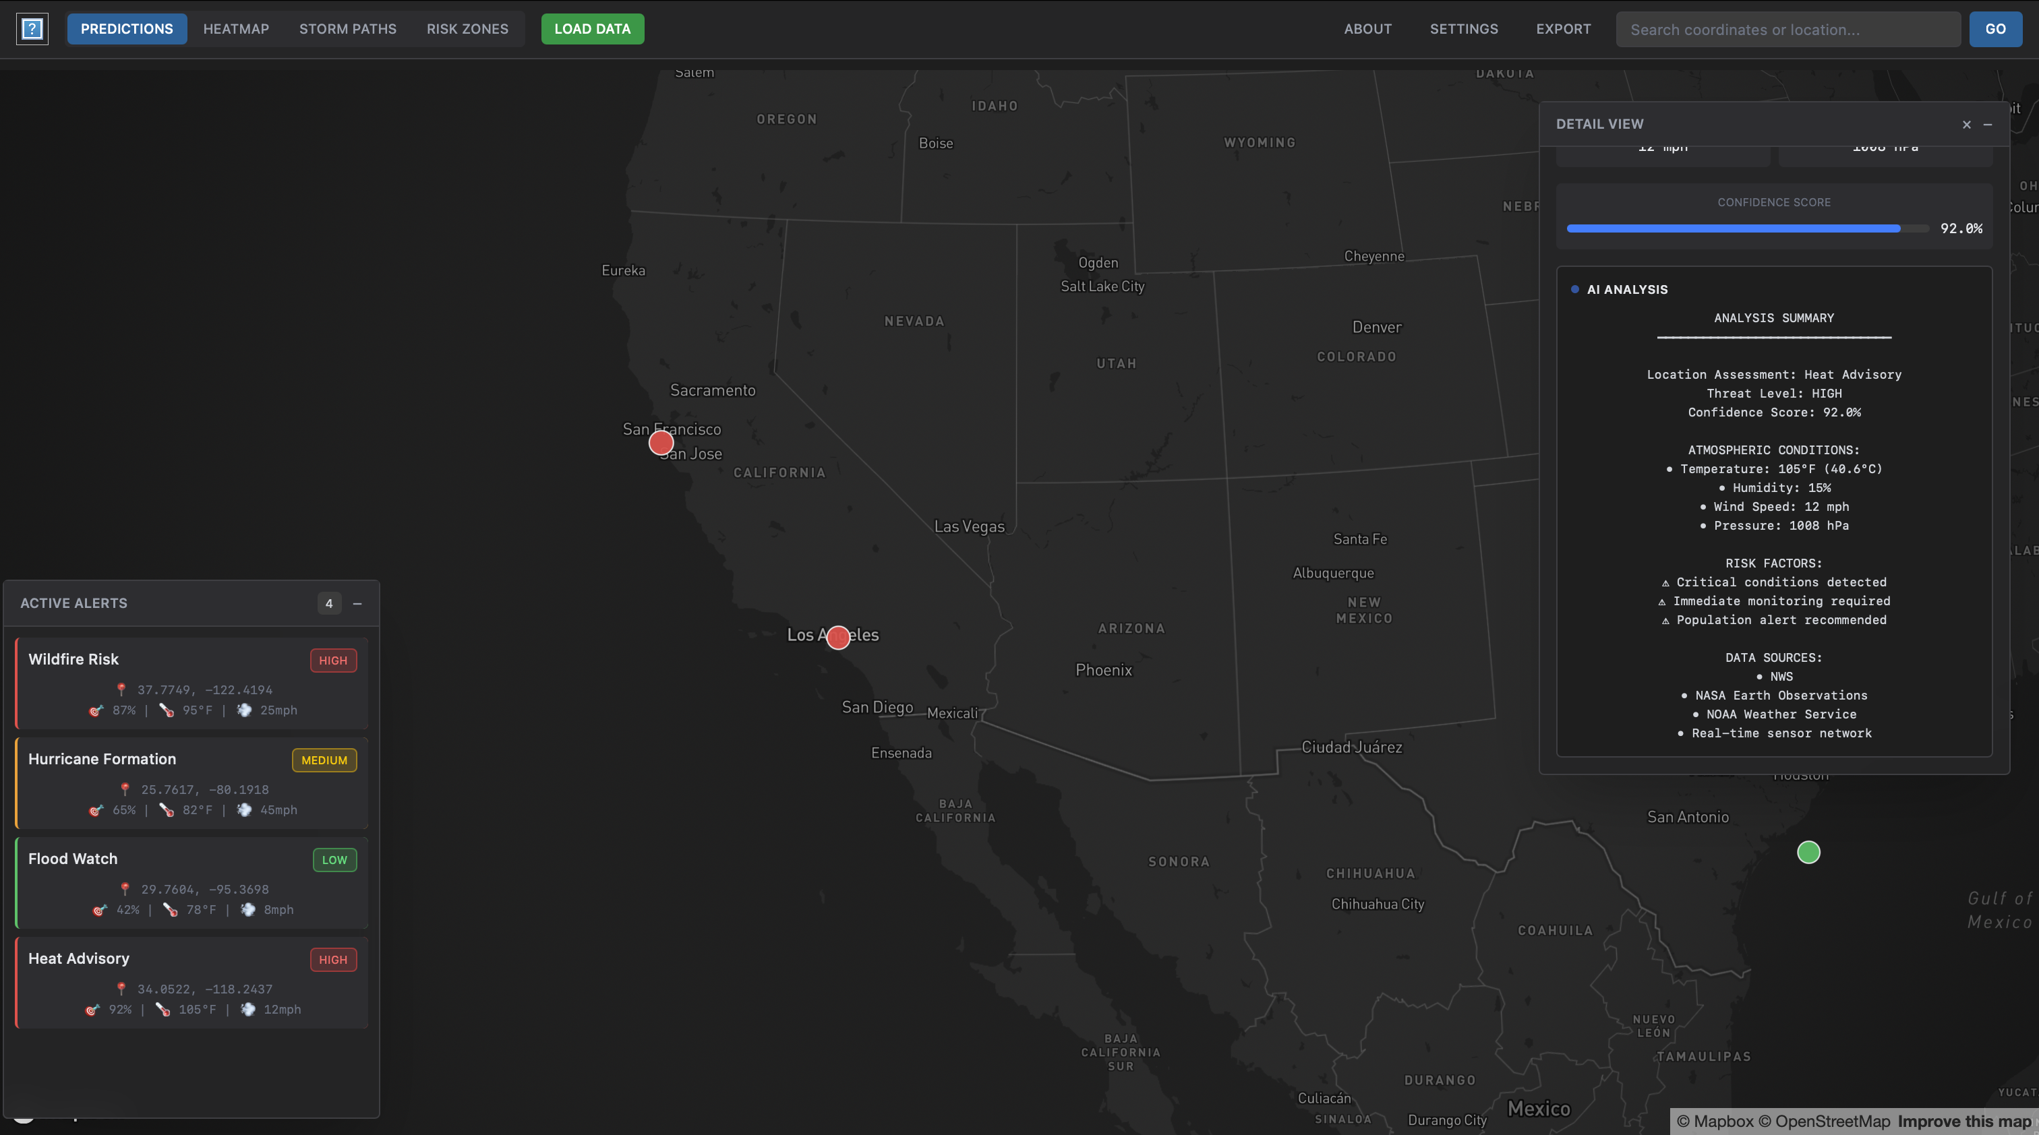Click the help question mark icon
This screenshot has width=2039, height=1135.
[32, 29]
